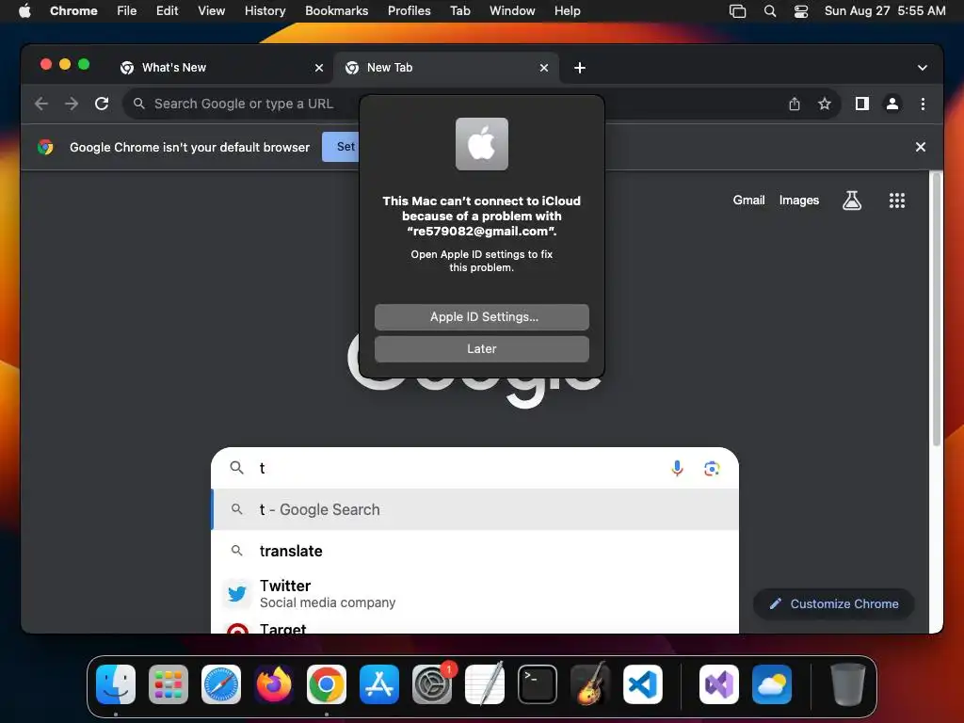The width and height of the screenshot is (964, 723).
Task: Click the page vertical scrollbar
Action: [937, 309]
